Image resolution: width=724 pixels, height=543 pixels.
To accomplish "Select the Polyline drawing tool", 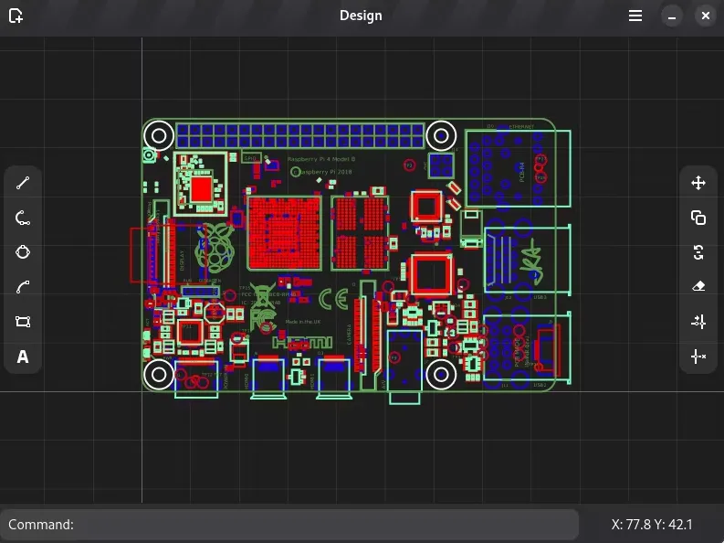I will [x=23, y=218].
